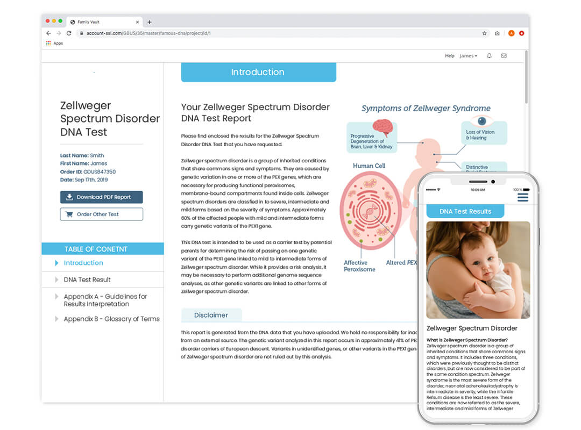Screen dimensions: 581x430
Task: Bookmark this page with the star icon
Action: (x=484, y=33)
